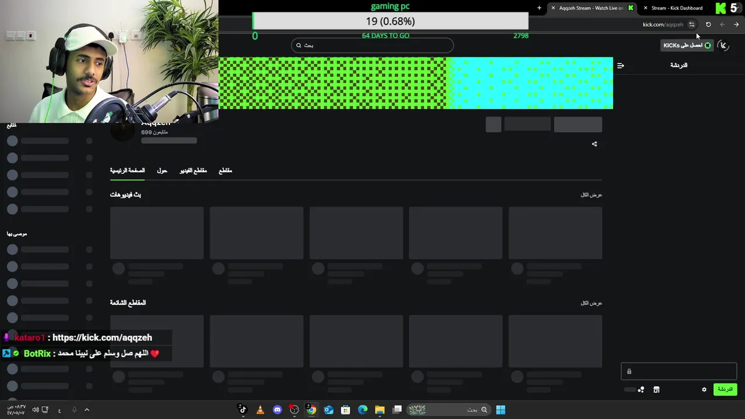Select the Aqqzeh Stream - Watch Live tab

591,8
